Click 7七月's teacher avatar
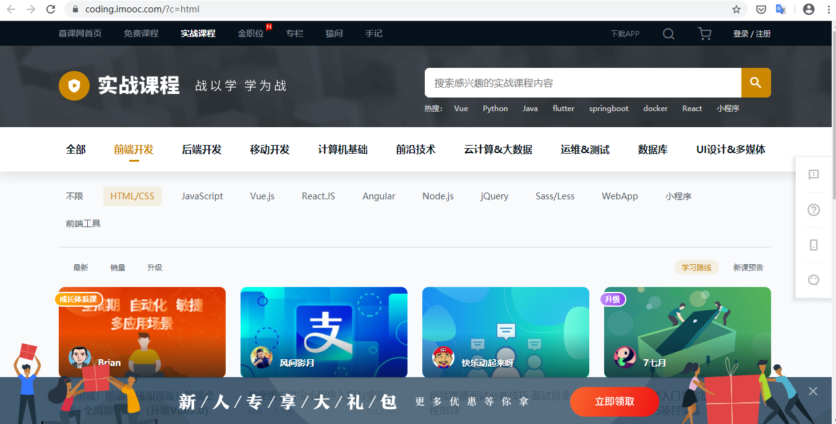Screen dimensions: 836x424 click(x=625, y=357)
